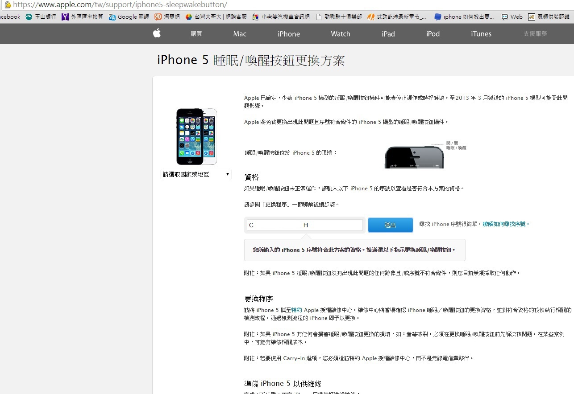The width and height of the screenshot is (574, 394).
Task: Click the 準備 iPhone 5 以供維修 heading
Action: (x=283, y=384)
